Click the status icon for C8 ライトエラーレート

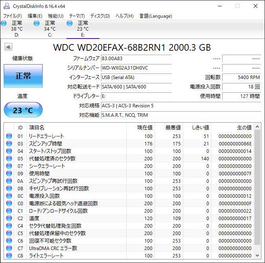click(x=9, y=256)
